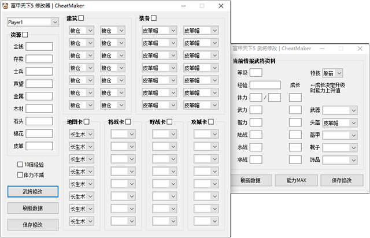Toggle the 攻城卡 checkbox

pyautogui.click(x=211, y=122)
